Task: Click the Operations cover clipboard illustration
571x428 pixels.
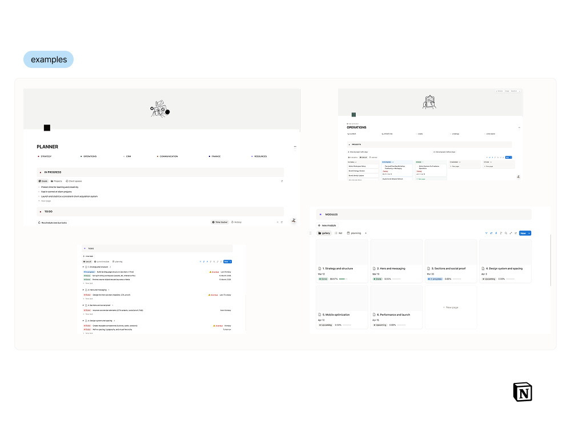Action: coord(429,102)
